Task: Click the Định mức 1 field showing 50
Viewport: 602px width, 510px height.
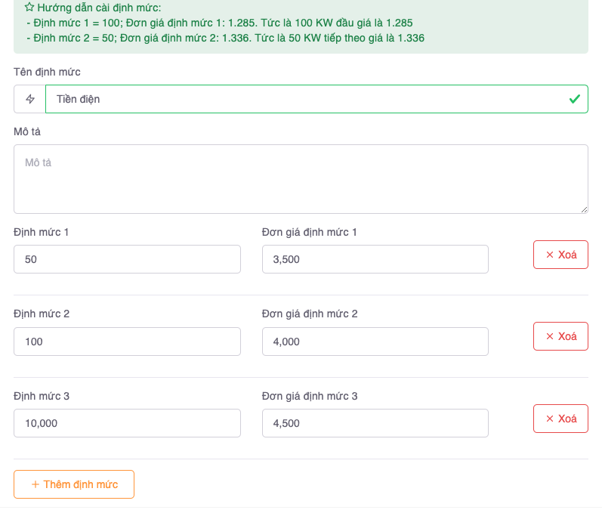Action: click(x=127, y=259)
